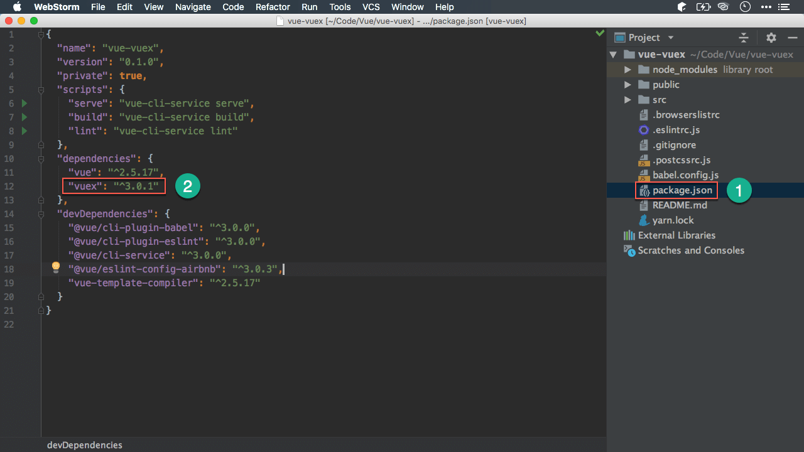Click "@vue/cli-plugin-eslint" on line 16

pos(136,241)
